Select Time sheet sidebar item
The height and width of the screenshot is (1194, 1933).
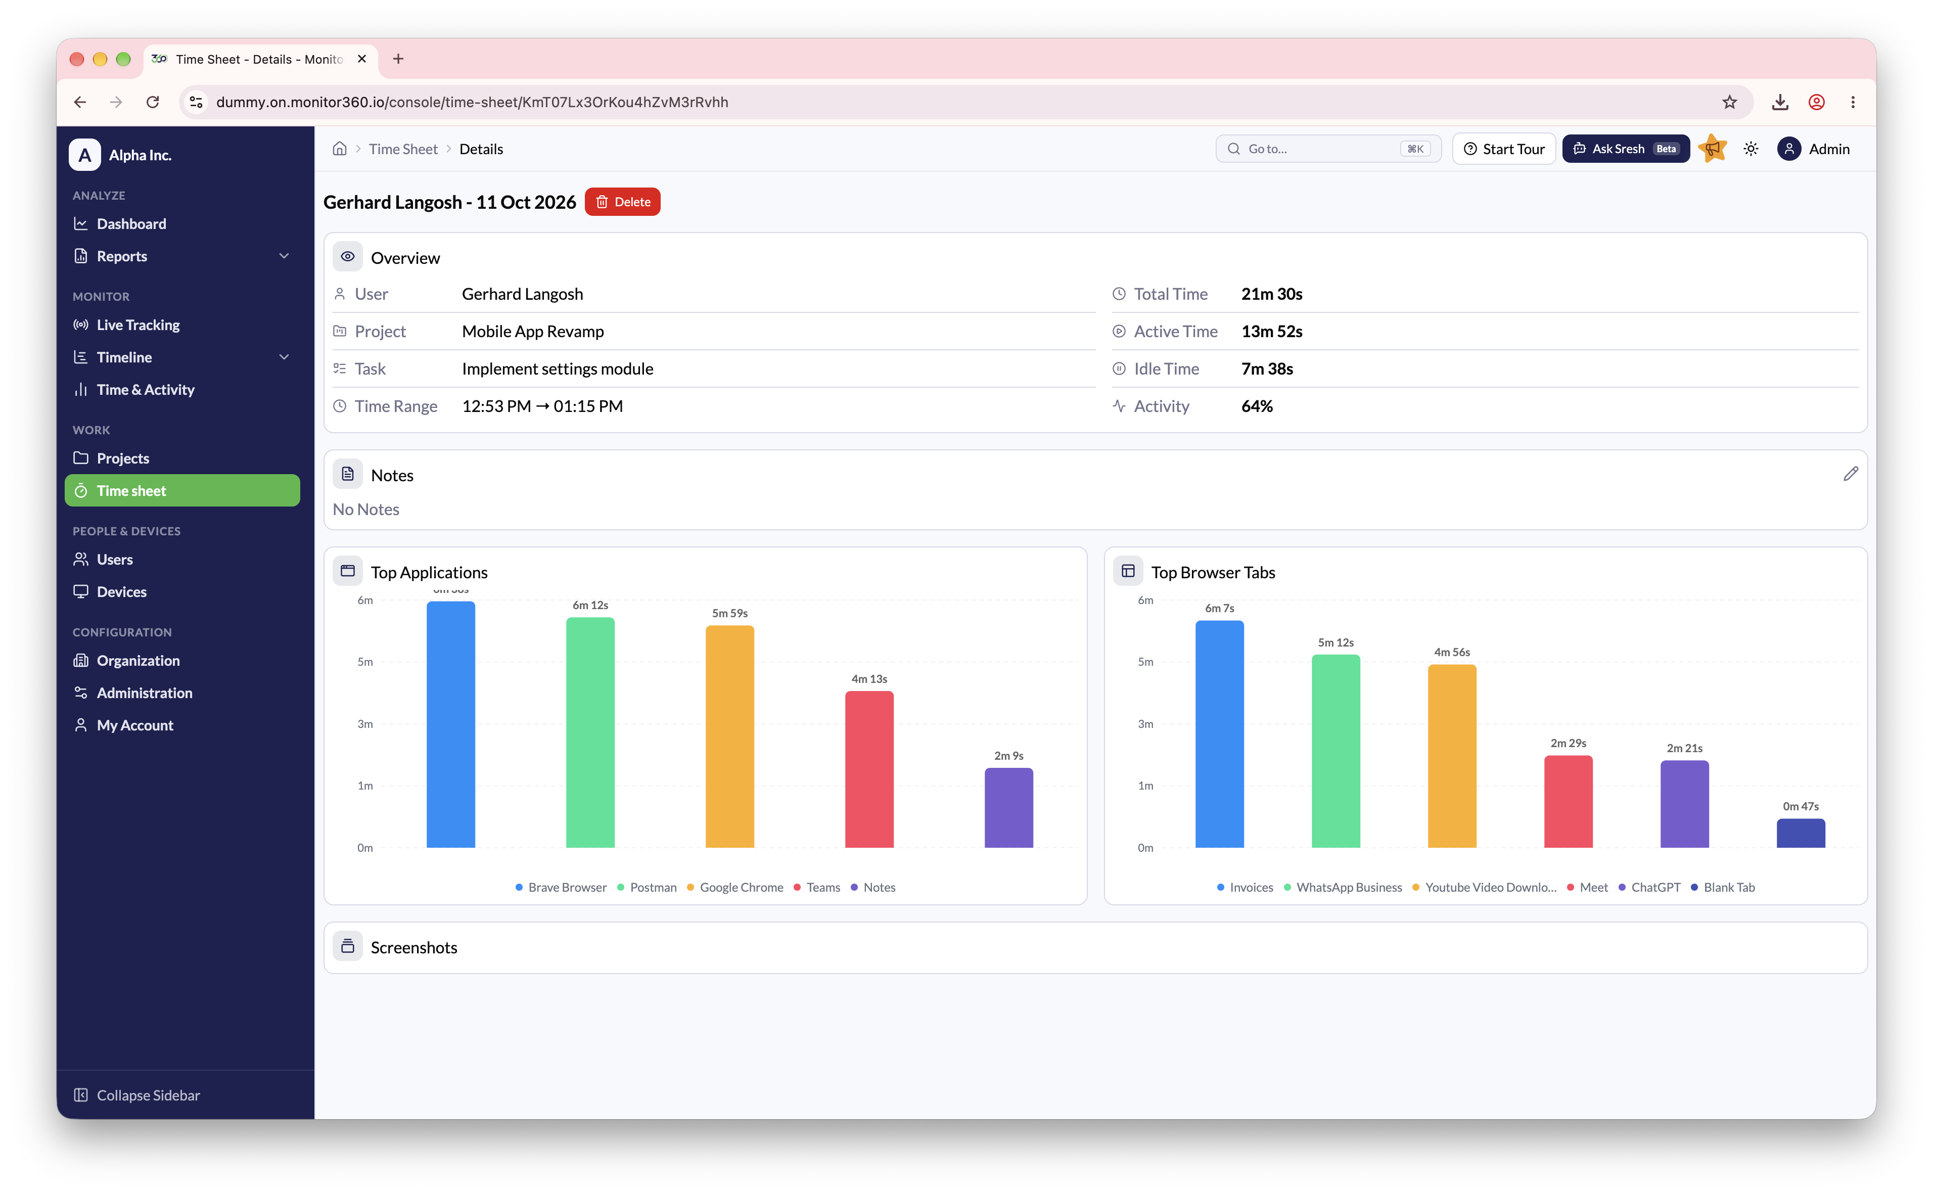pyautogui.click(x=182, y=490)
